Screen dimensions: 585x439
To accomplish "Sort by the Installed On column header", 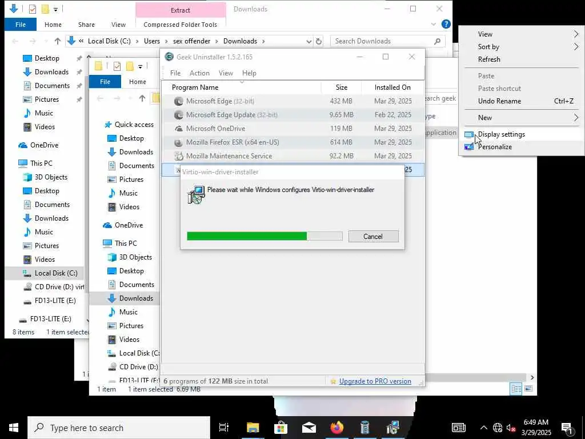I will coord(392,87).
